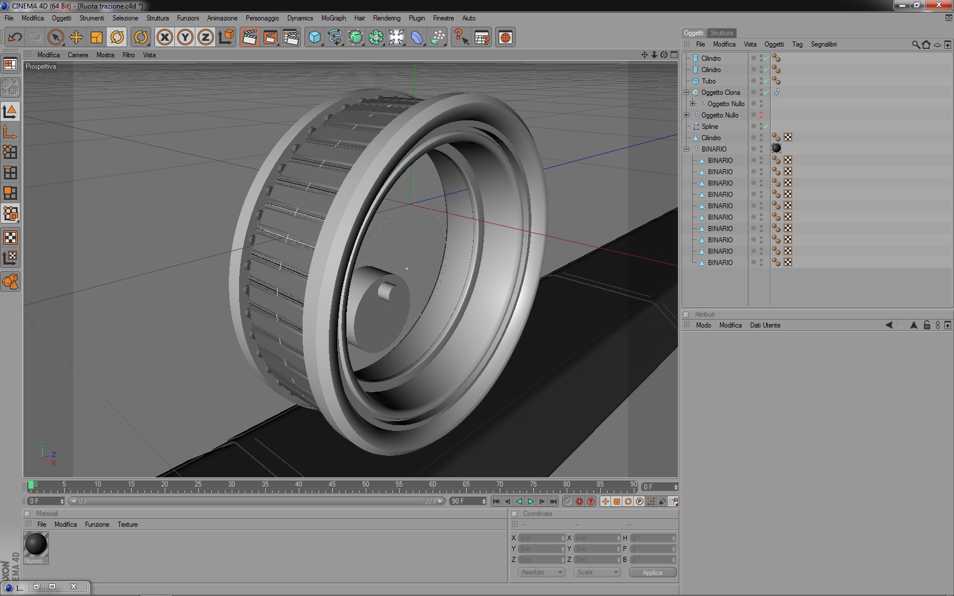Click the Render Settings clapperboard icon
The width and height of the screenshot is (954, 596).
click(291, 37)
